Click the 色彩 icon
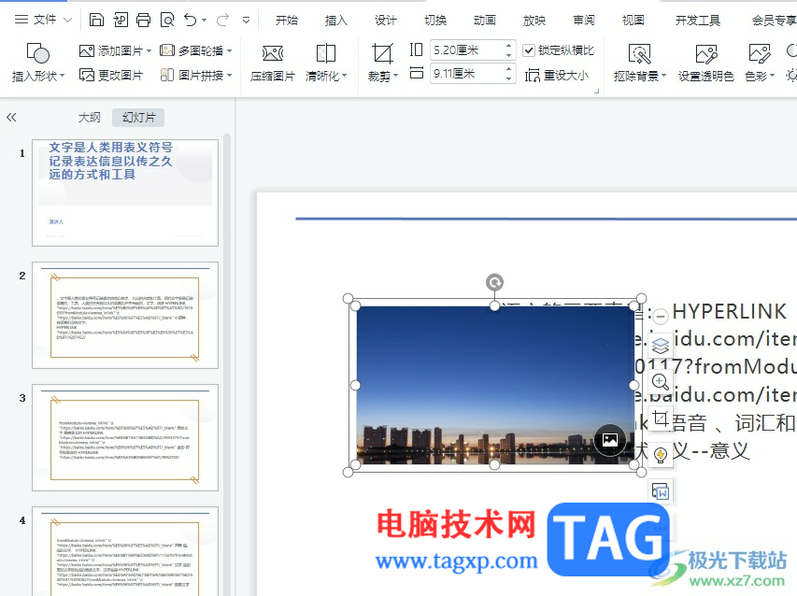797x596 pixels. coord(760,54)
